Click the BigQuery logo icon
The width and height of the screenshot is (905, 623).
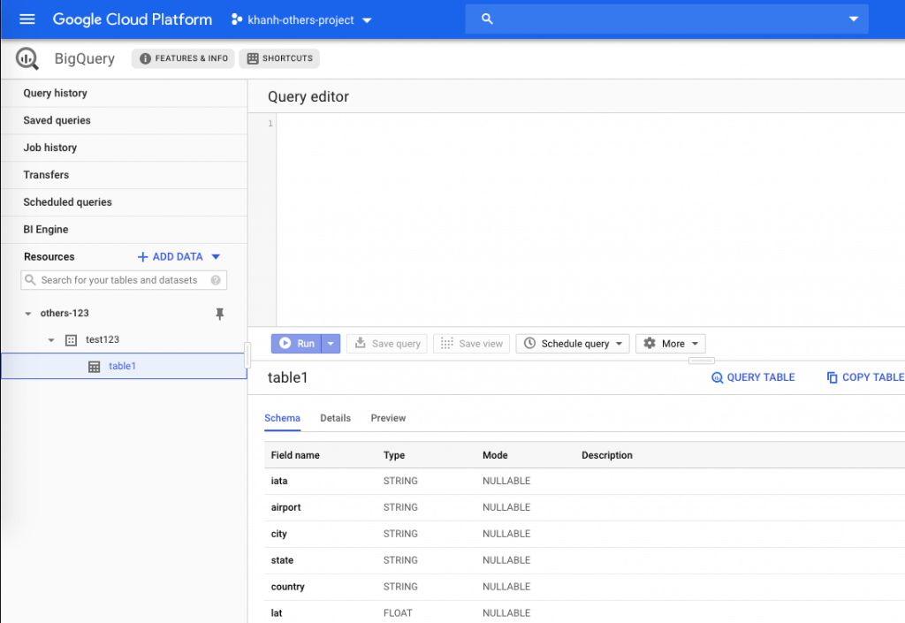click(26, 58)
